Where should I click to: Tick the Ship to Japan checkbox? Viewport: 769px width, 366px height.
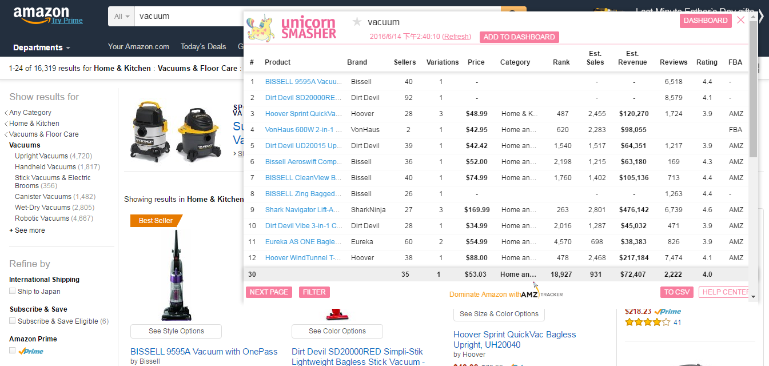coord(13,291)
